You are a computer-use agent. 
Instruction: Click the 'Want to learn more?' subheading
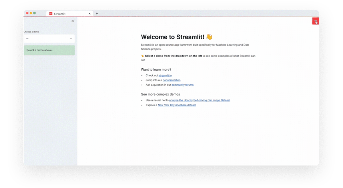pos(156,70)
